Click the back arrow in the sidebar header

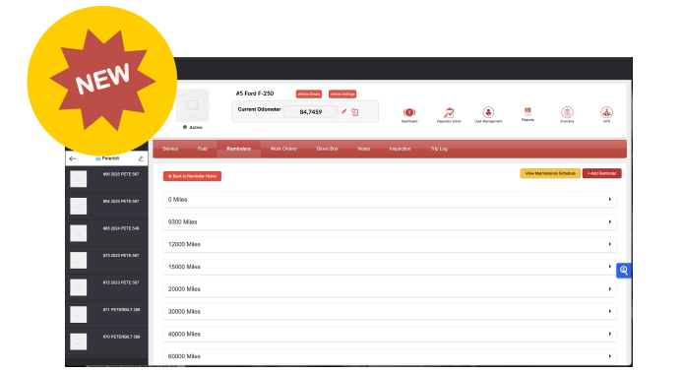tap(73, 158)
